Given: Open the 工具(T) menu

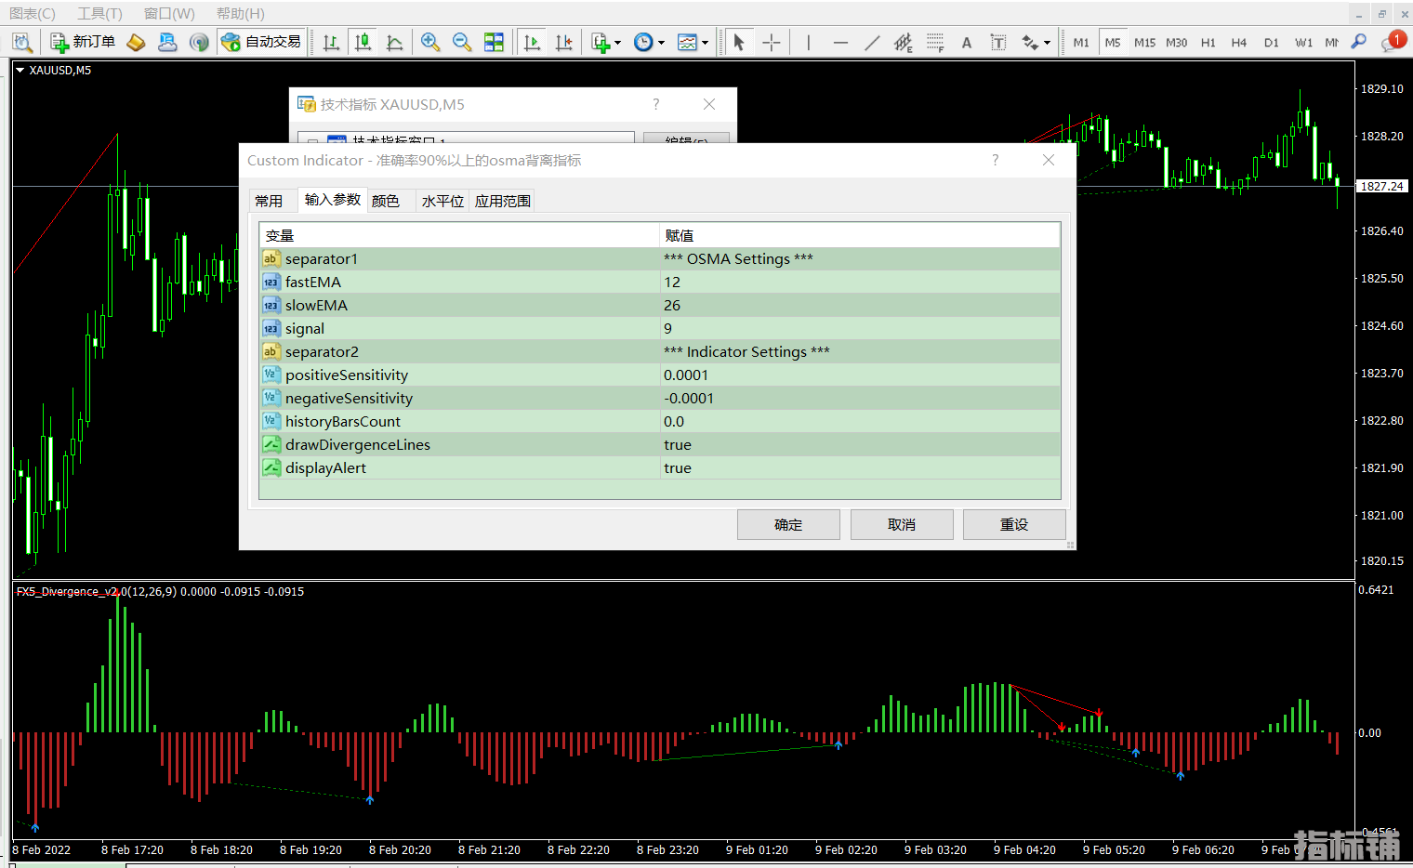Looking at the screenshot, I should coord(99,13).
